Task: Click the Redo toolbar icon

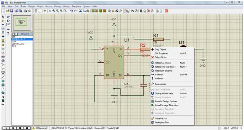Action: click(x=75, y=11)
